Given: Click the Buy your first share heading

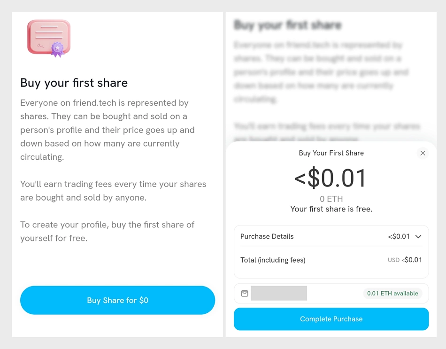Looking at the screenshot, I should [74, 83].
